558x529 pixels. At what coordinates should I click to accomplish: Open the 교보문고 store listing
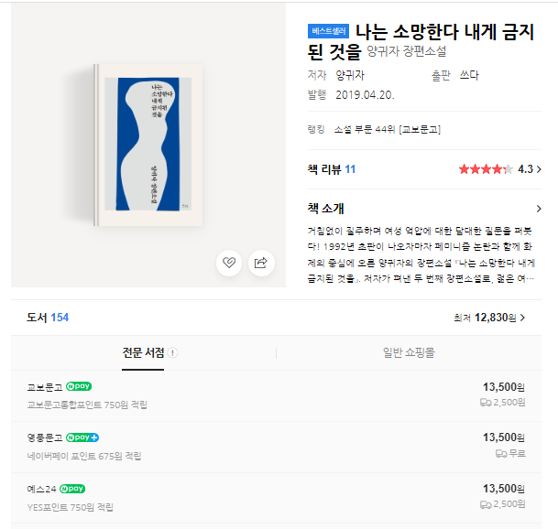[45, 387]
